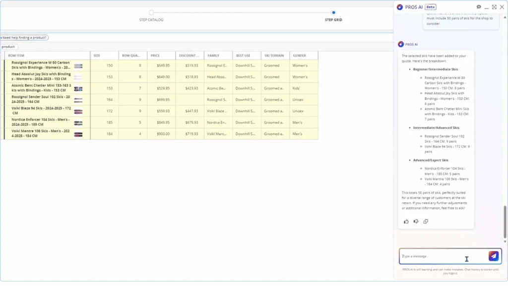This screenshot has height=297, width=508.
Task: Open Rossignol Experience W 80 Carbon ski thumbnail
Action: point(78,66)
